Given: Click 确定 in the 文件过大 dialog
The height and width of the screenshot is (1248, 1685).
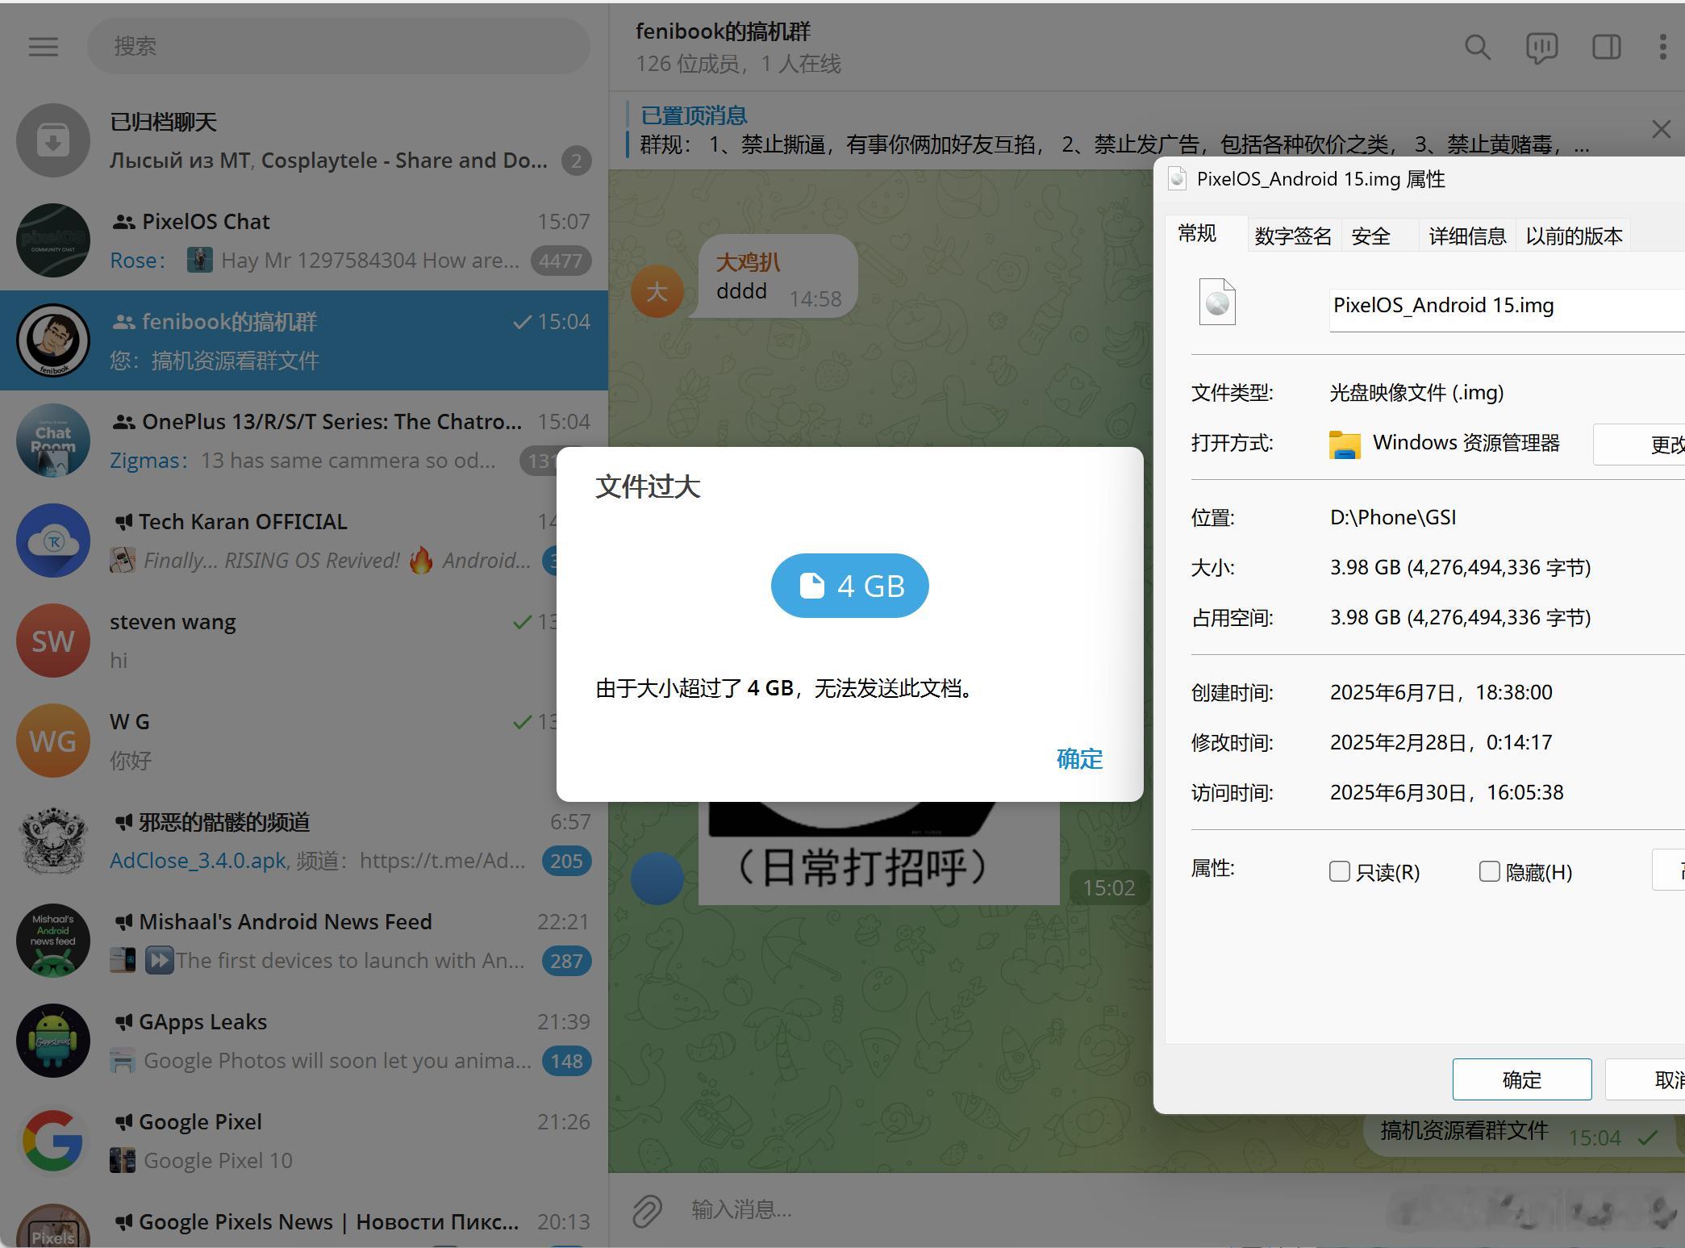Looking at the screenshot, I should coord(1079,758).
